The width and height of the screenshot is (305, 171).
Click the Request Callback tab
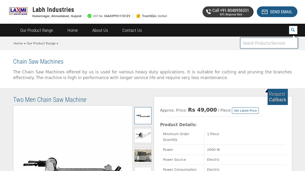tap(278, 97)
